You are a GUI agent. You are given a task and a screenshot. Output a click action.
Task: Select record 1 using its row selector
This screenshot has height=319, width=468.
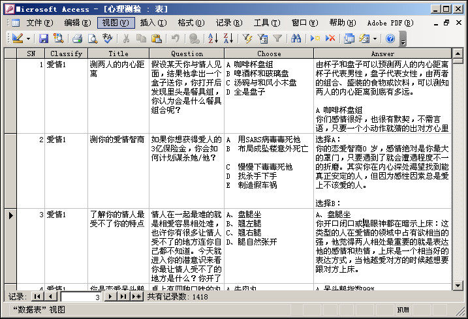click(10, 96)
